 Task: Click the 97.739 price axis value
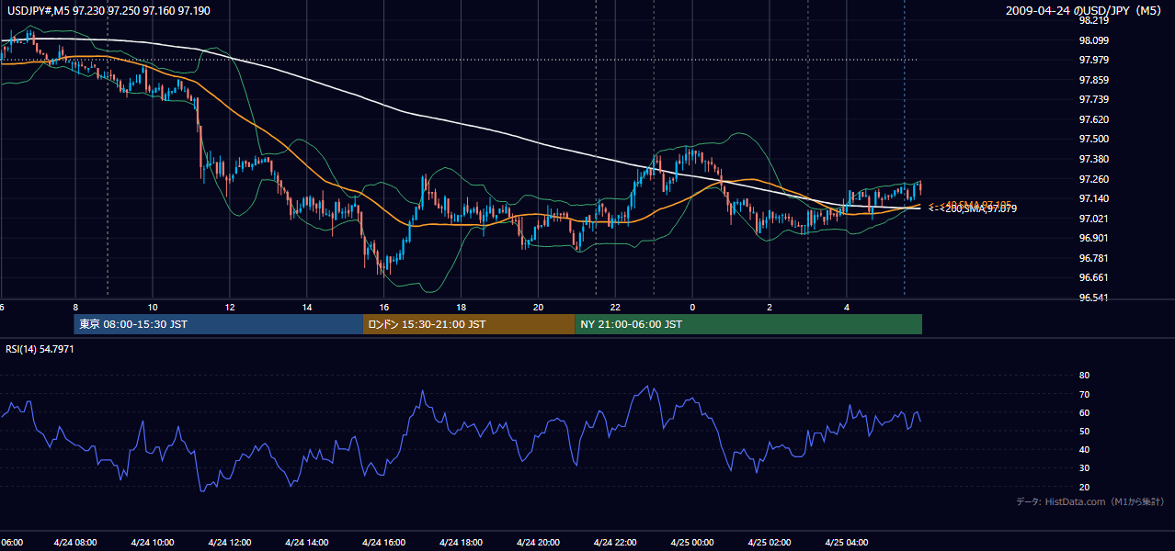point(1093,99)
